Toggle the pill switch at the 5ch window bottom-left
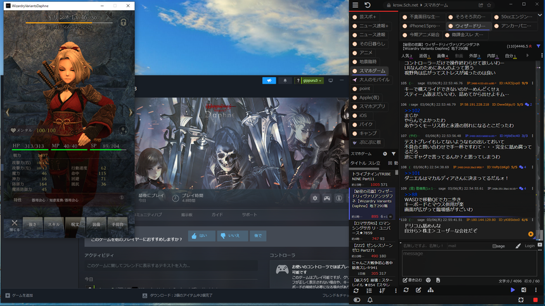Screen dimensions: 545x306 point(357,300)
